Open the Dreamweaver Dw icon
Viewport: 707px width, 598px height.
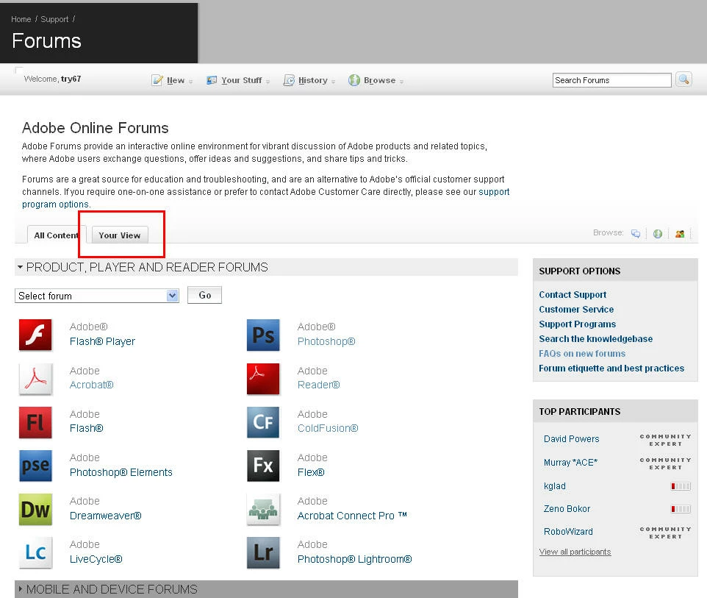[x=35, y=509]
